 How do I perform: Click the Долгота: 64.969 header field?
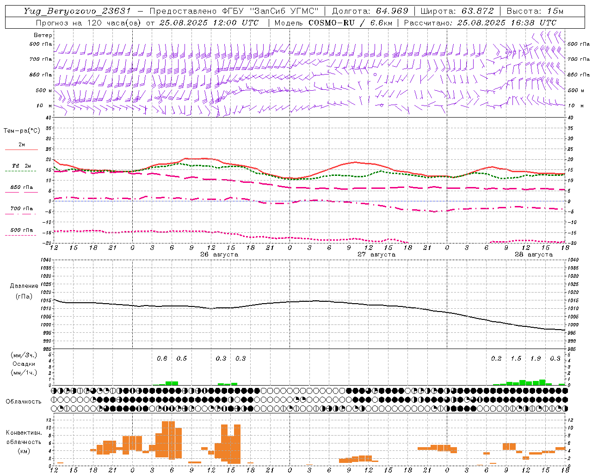pyautogui.click(x=370, y=11)
